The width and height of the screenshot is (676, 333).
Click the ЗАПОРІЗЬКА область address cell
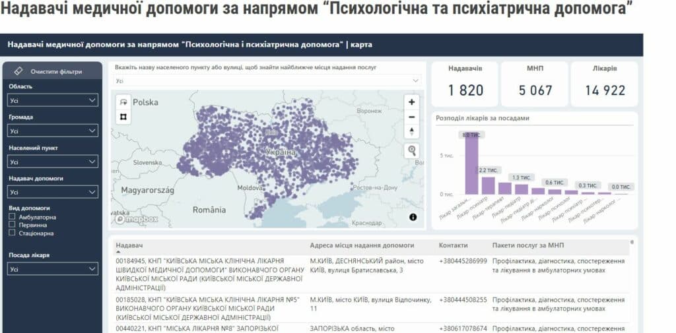tap(353, 328)
